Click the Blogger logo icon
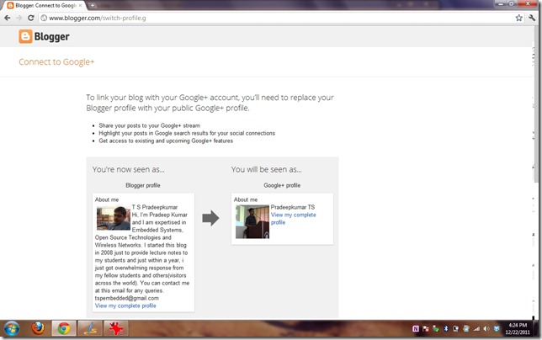The height and width of the screenshot is (340, 542). pyautogui.click(x=25, y=37)
